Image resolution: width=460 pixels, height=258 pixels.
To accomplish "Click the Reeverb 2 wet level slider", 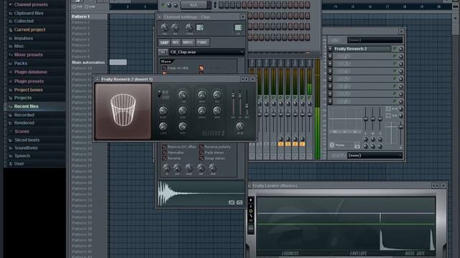I will click(x=247, y=103).
